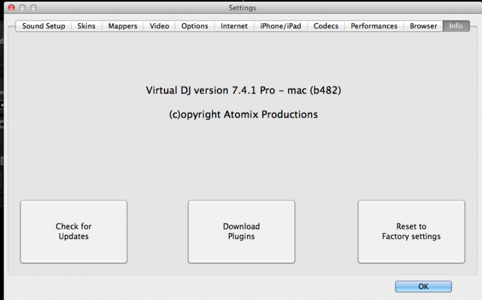Screen dimensions: 482x300
Task: Confirm with the OK button
Action: 423,286
